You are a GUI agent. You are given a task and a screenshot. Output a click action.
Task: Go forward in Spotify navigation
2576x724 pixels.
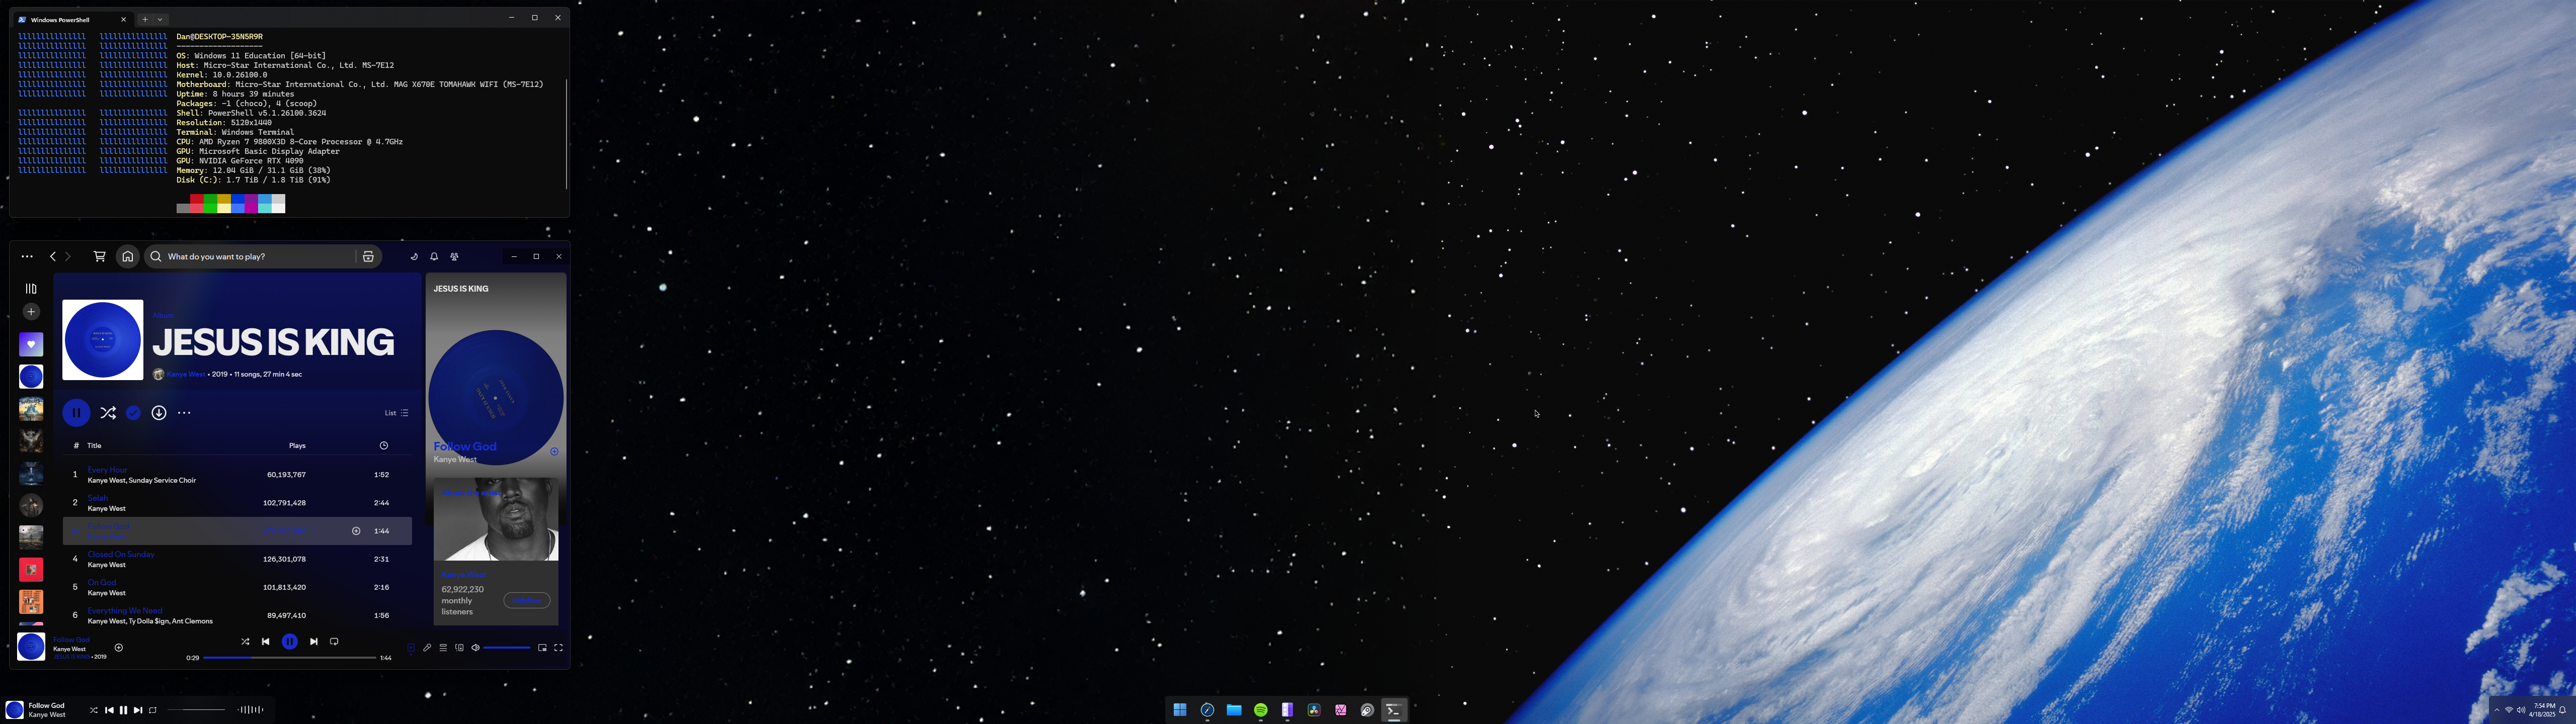point(68,257)
